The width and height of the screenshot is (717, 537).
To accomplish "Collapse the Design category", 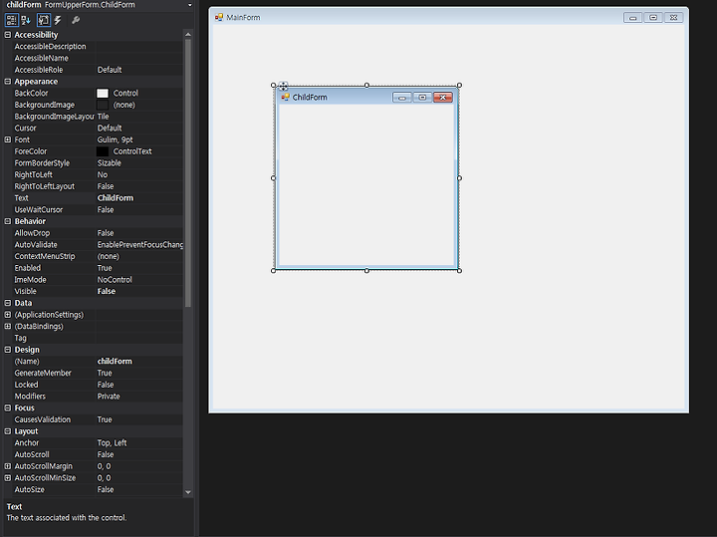I will tap(8, 350).
